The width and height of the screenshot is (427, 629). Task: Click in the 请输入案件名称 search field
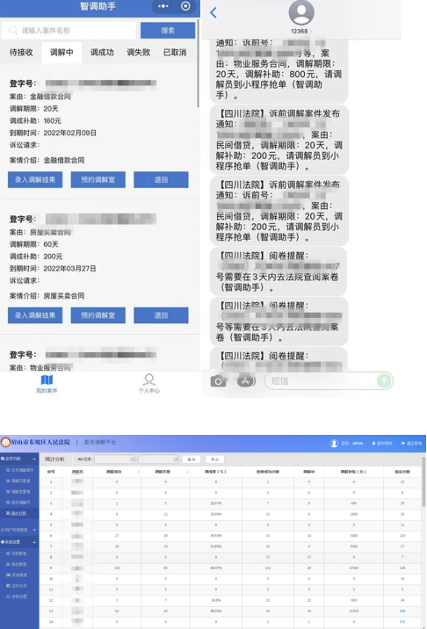(69, 31)
